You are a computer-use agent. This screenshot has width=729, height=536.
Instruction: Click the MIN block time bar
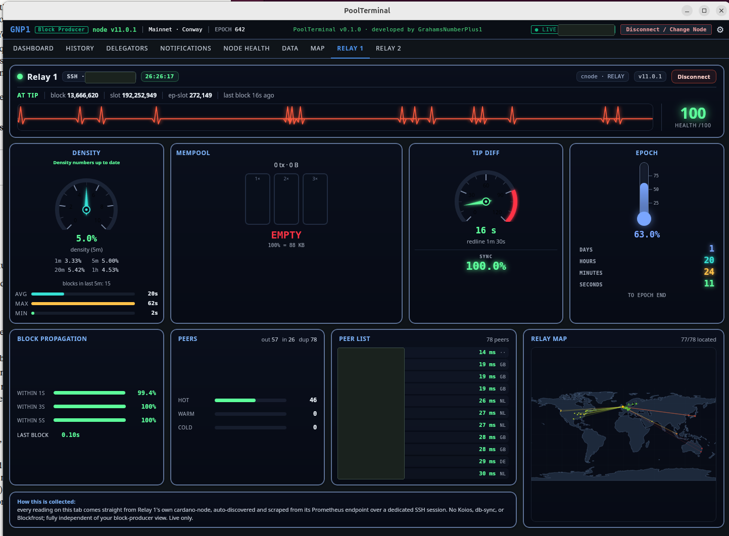click(83, 313)
